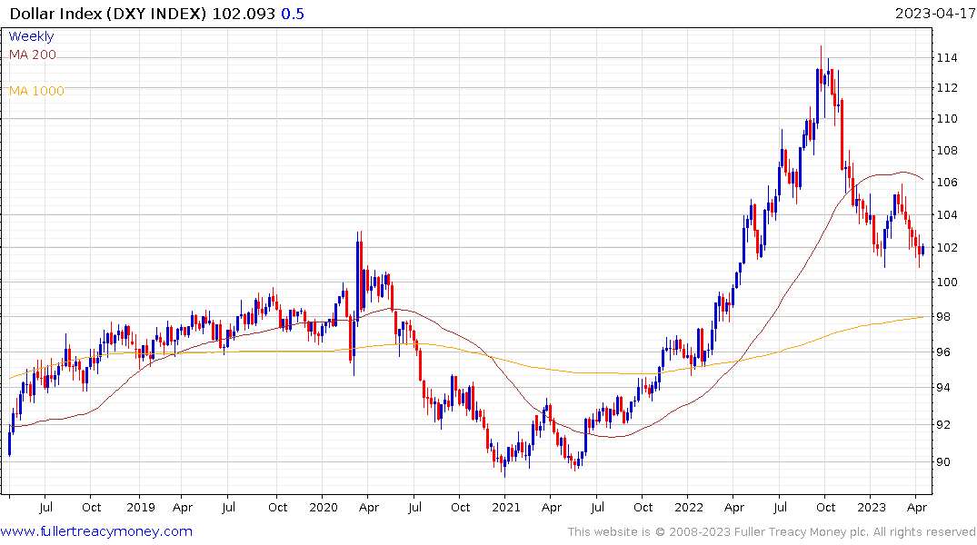Click the 2023-04-17 date label
Image resolution: width=977 pixels, height=545 pixels.
pos(934,14)
